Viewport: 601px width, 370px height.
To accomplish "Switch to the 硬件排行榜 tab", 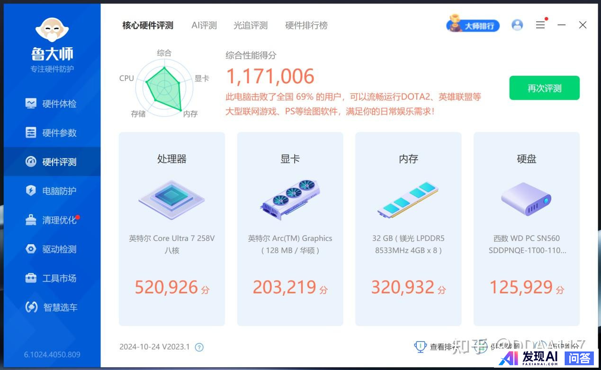I will (306, 26).
